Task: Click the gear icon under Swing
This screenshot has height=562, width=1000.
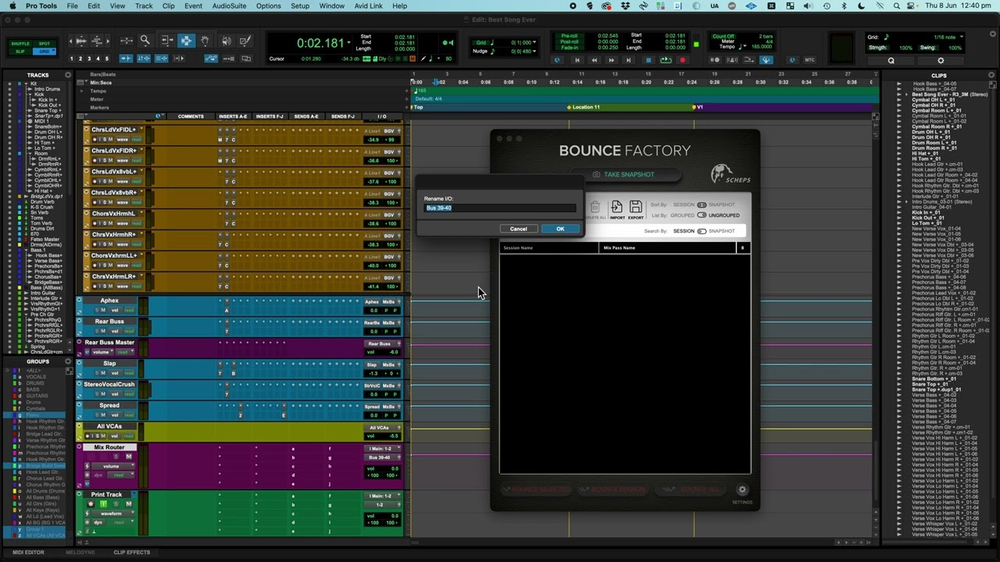Action: point(941,60)
